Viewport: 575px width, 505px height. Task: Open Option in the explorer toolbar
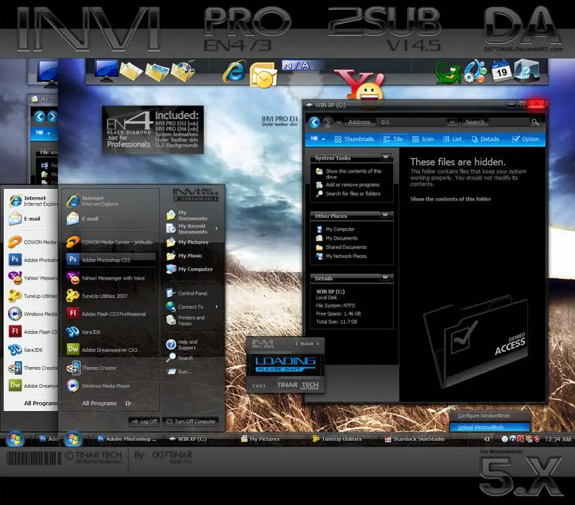[526, 139]
